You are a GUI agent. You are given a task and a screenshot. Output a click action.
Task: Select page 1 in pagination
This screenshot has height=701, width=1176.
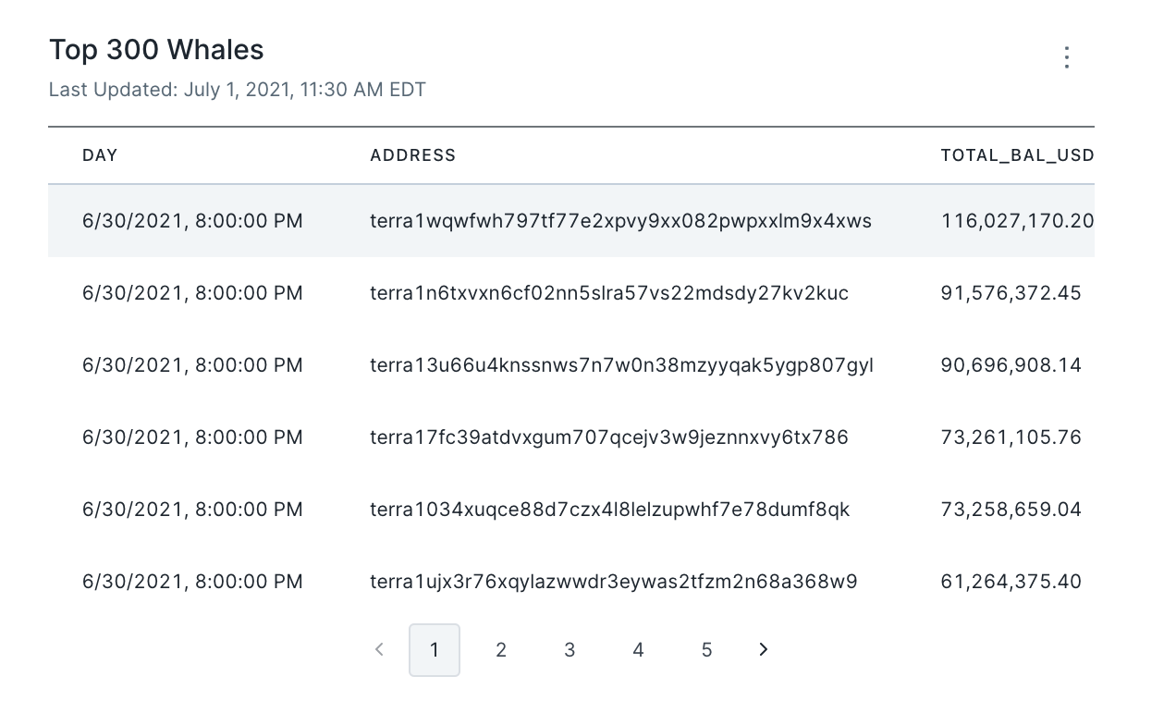coord(435,650)
